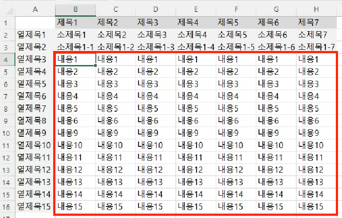Select cell 열제목1 in column A
Screen dimensions: 342x218
[35, 35]
